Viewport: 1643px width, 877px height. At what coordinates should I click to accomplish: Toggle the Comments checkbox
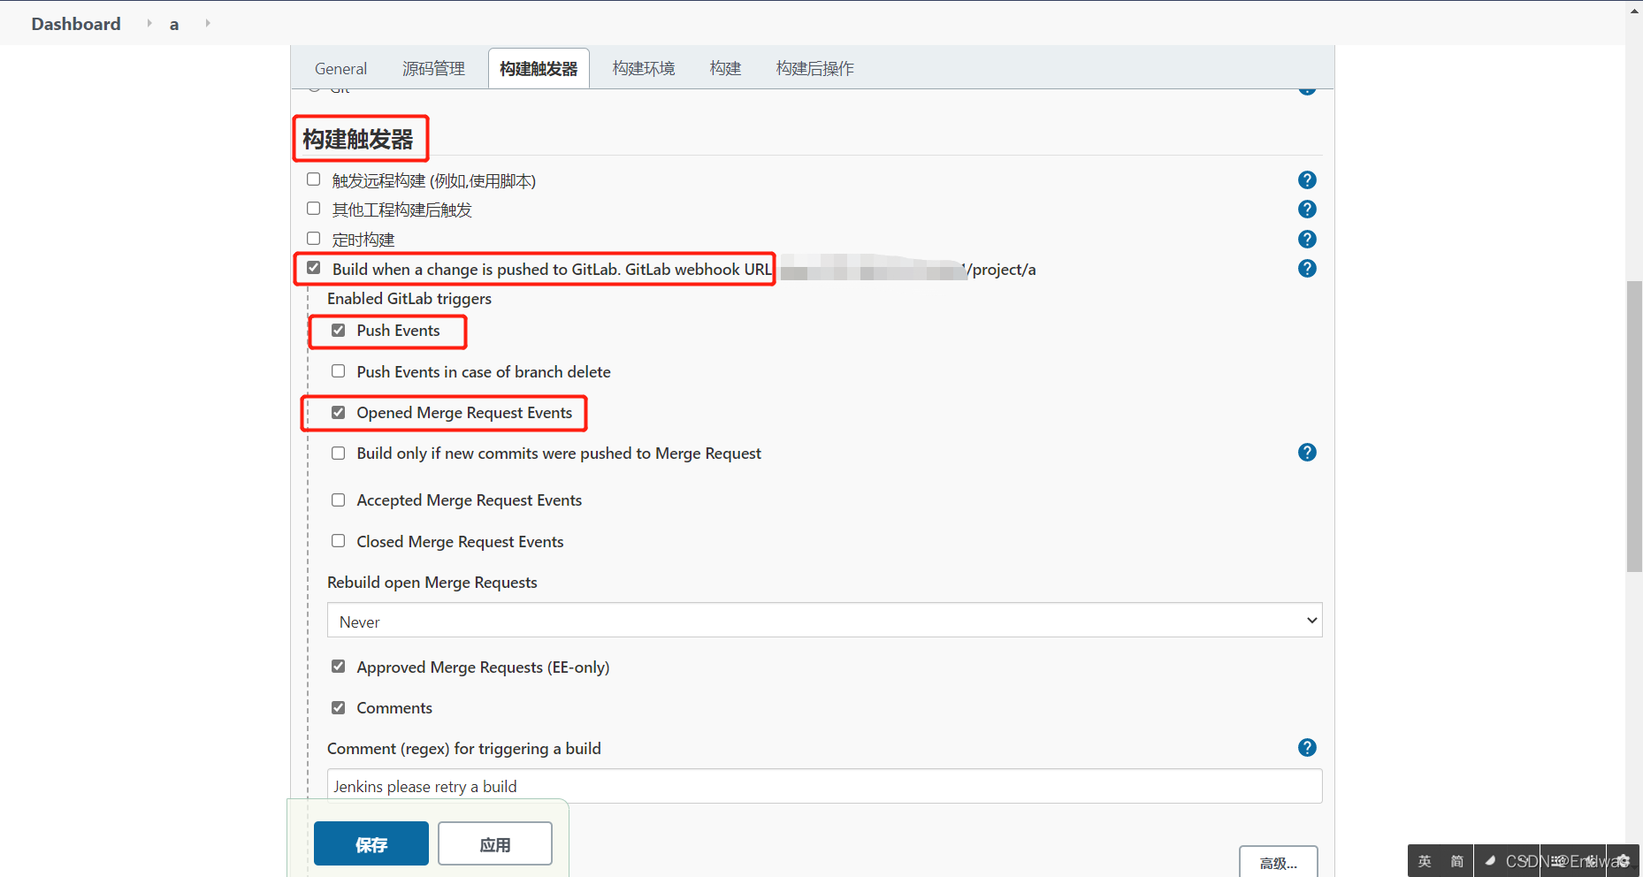[x=339, y=708]
